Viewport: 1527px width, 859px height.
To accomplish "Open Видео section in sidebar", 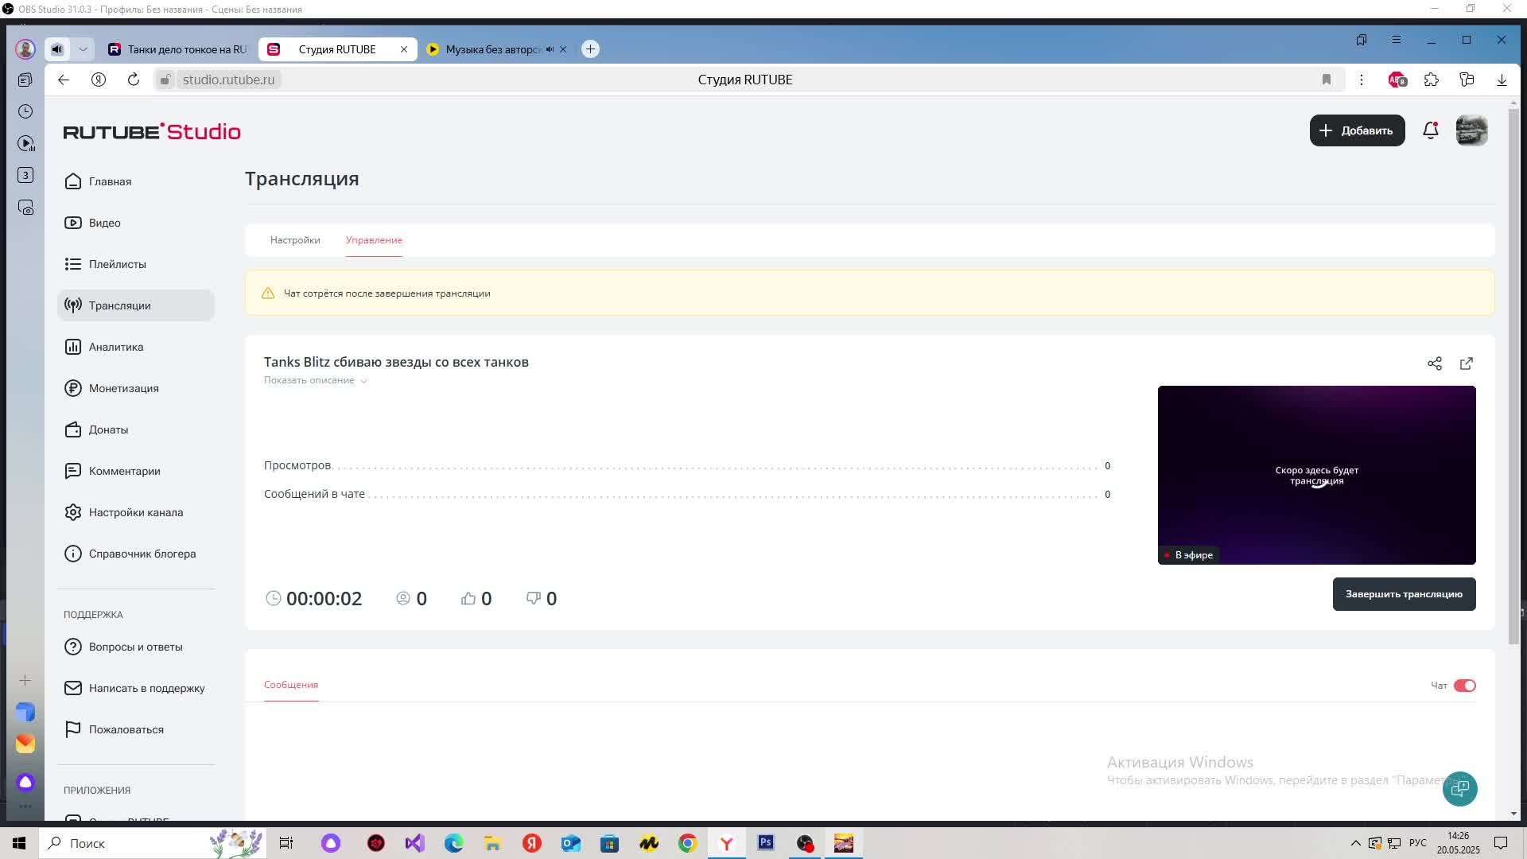I will [135, 223].
